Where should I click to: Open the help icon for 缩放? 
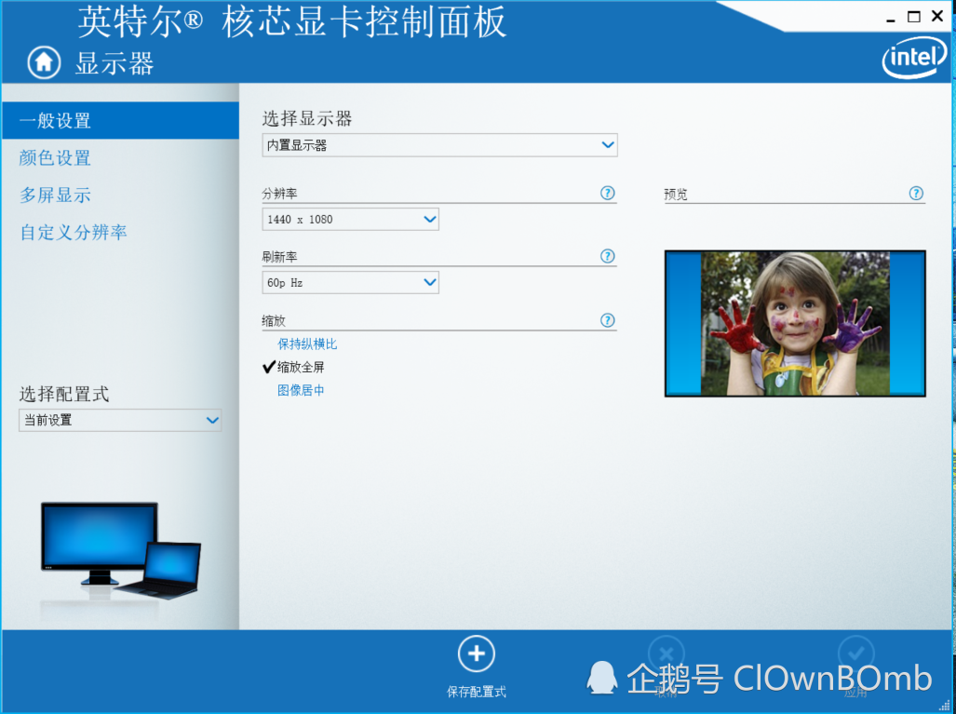coord(608,321)
